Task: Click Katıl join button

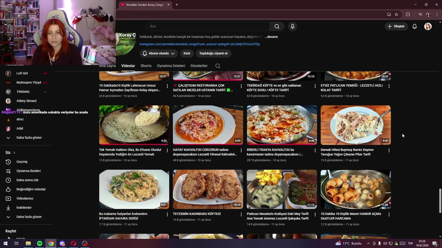Action: 187,53
